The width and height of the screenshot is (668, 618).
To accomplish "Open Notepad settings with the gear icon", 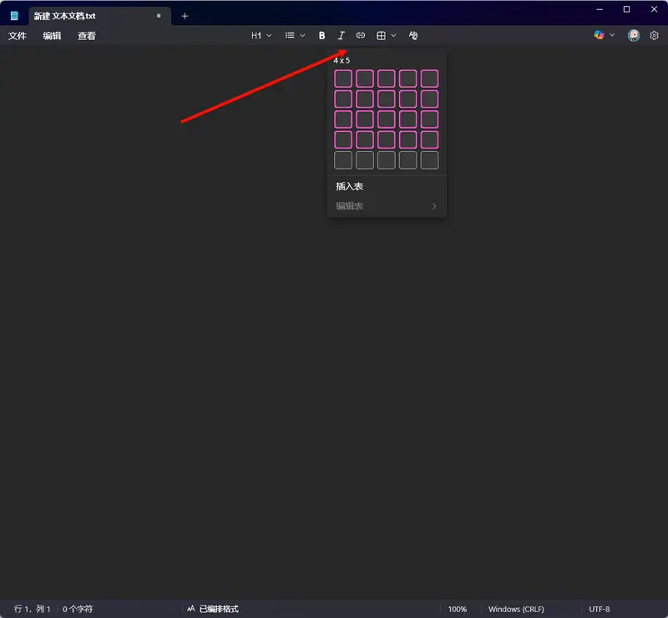I will [x=655, y=35].
